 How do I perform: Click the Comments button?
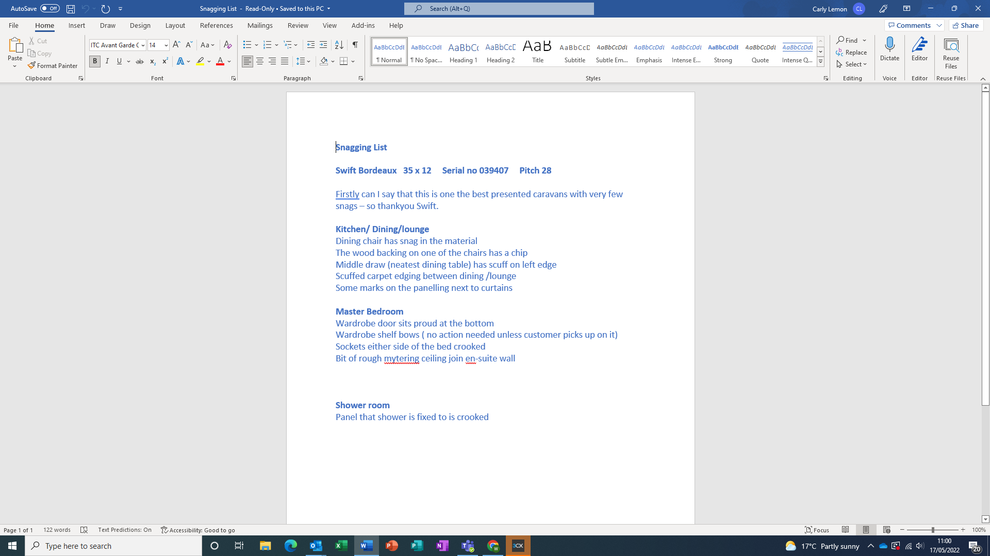click(909, 25)
